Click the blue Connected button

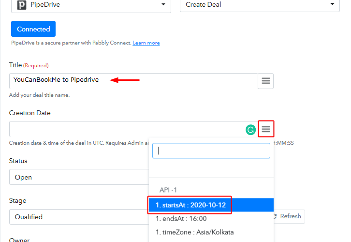pyautogui.click(x=33, y=29)
